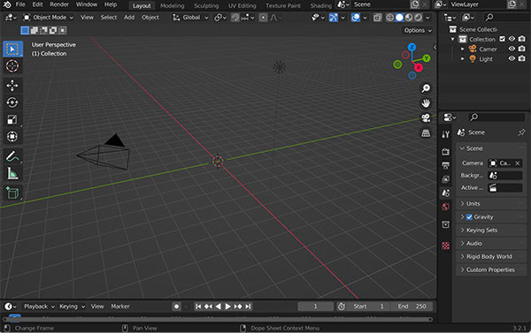Open the Collection properties tab
The image size is (531, 333).
tap(446, 224)
